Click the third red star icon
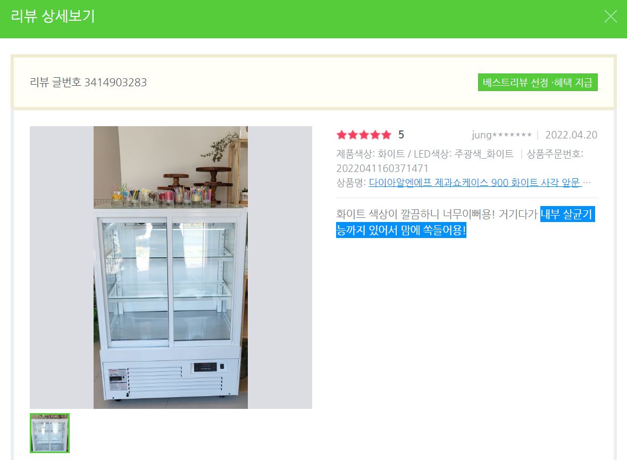The height and width of the screenshot is (460, 627). point(364,135)
